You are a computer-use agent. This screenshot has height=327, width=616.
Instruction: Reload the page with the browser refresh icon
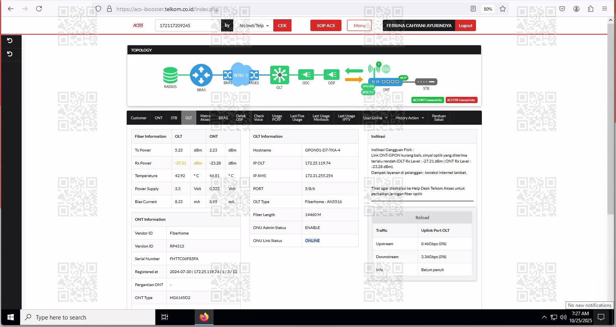pyautogui.click(x=39, y=9)
